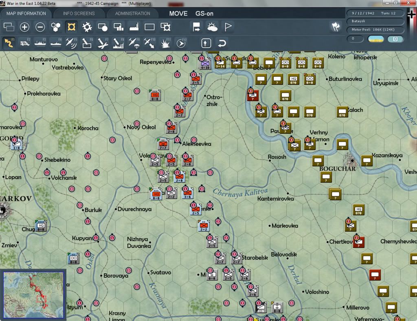This screenshot has height=321, width=417.
Task: Click the GS-on status label
Action: pyautogui.click(x=204, y=13)
